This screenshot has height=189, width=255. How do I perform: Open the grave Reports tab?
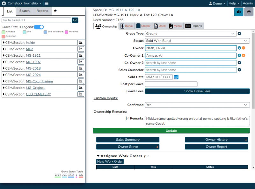click(x=193, y=26)
